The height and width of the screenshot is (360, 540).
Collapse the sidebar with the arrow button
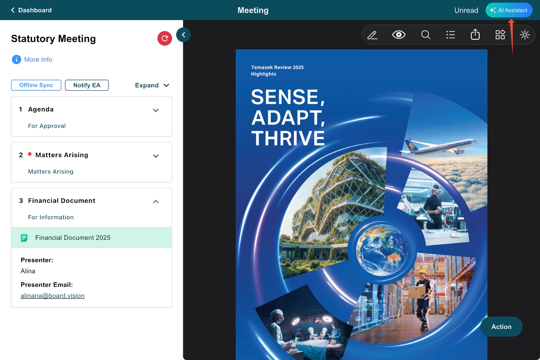(183, 35)
